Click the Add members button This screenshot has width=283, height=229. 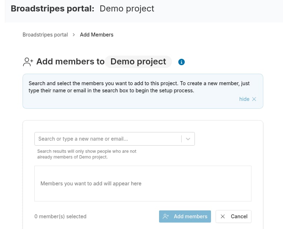click(x=185, y=216)
